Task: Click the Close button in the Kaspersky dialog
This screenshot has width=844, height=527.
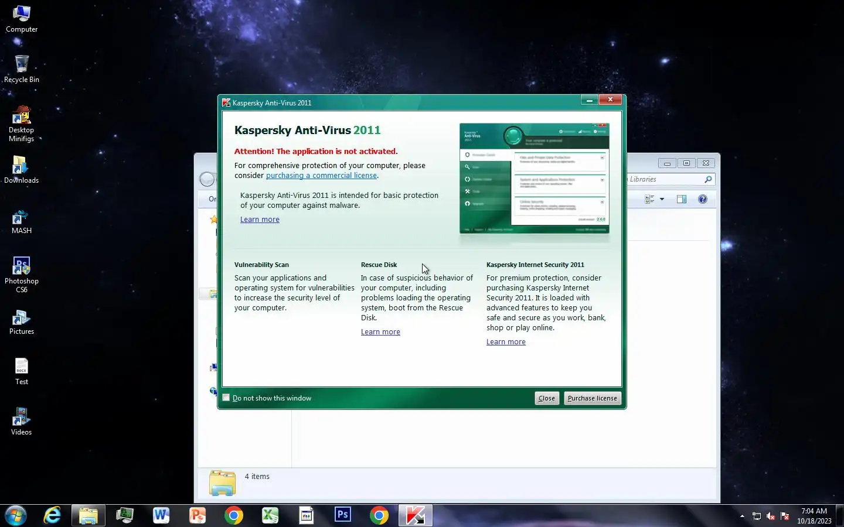Action: tap(547, 398)
